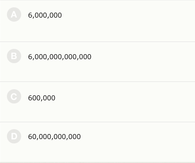Choose answer row C containing 600,000
This screenshot has width=195, height=163.
pyautogui.click(x=97, y=102)
